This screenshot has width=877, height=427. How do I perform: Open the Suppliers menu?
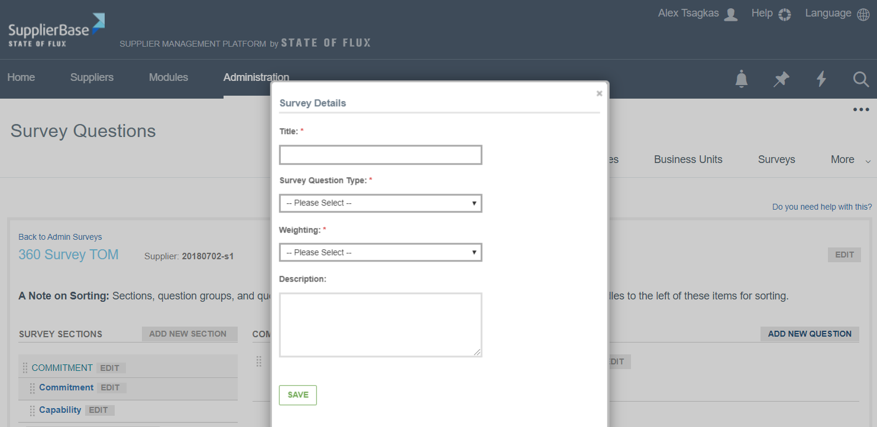pos(92,77)
